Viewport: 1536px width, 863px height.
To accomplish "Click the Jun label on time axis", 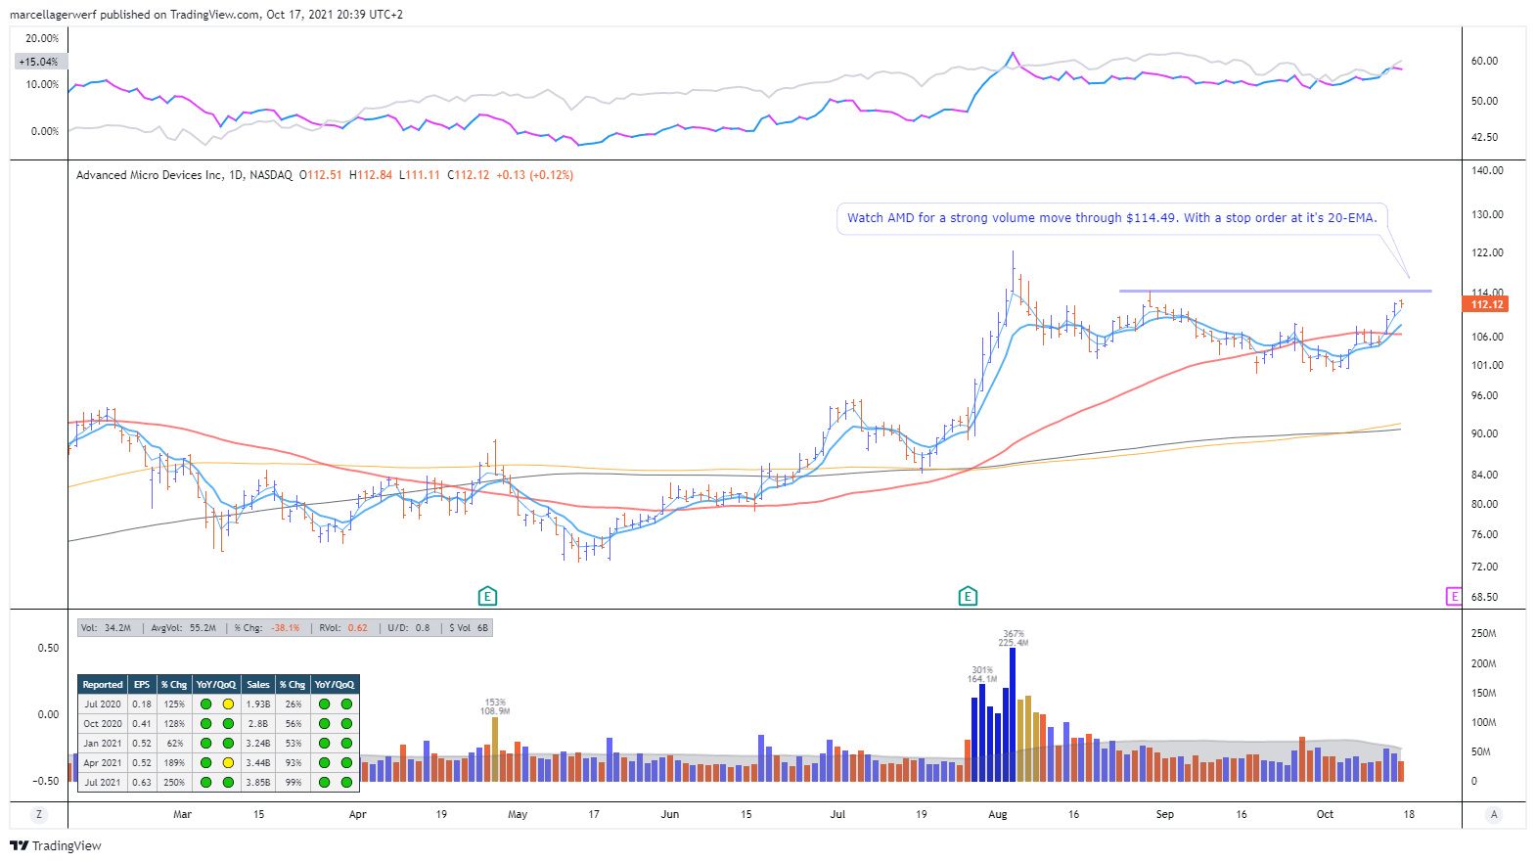I will click(669, 814).
